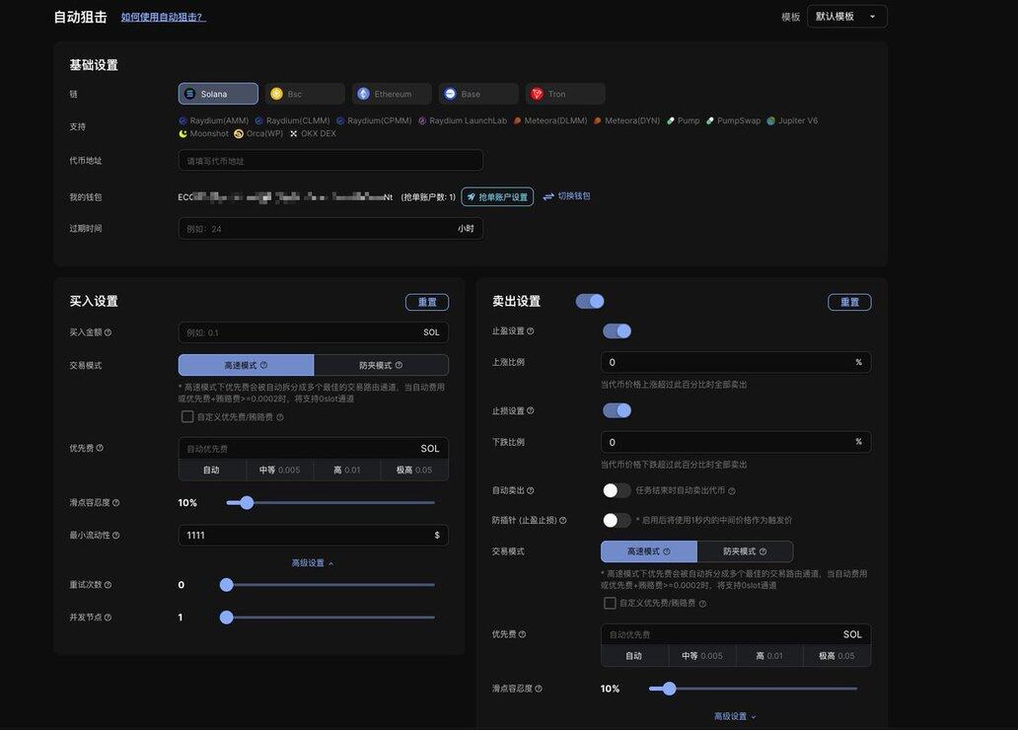Viewport: 1018px width, 730px height.
Task: Click 重置 button in buy settings
Action: point(426,302)
